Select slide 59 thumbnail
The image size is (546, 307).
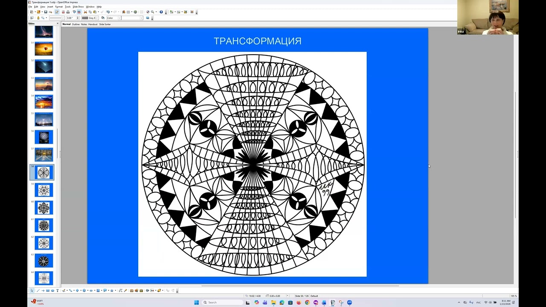44,190
